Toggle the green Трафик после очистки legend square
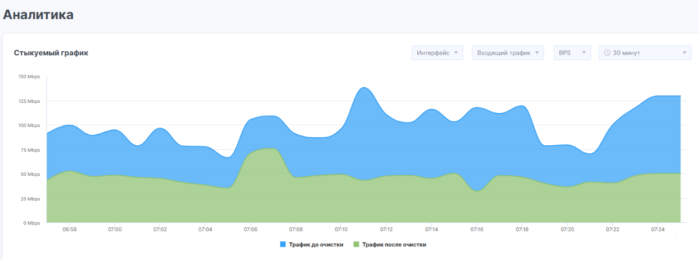699x260 pixels. click(x=356, y=244)
